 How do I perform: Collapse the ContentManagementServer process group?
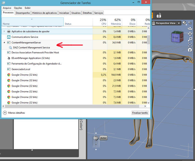pos(4,43)
